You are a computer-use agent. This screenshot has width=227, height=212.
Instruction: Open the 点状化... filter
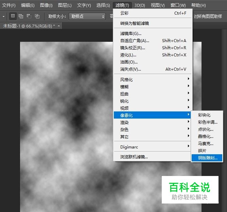(x=207, y=129)
